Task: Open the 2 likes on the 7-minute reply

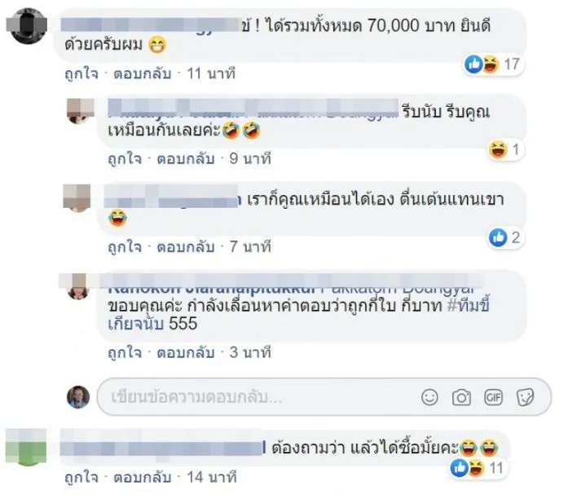Action: 505,237
